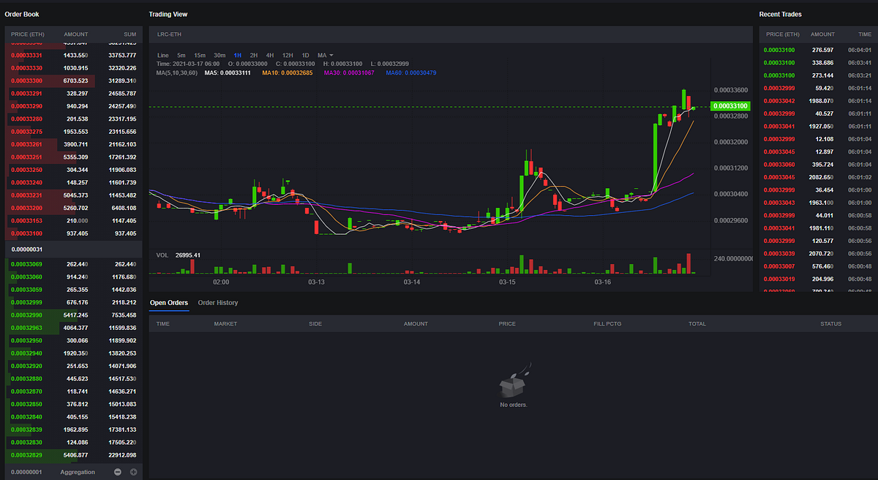
Task: Select sell order at price 0.00033290
Action: coord(74,106)
